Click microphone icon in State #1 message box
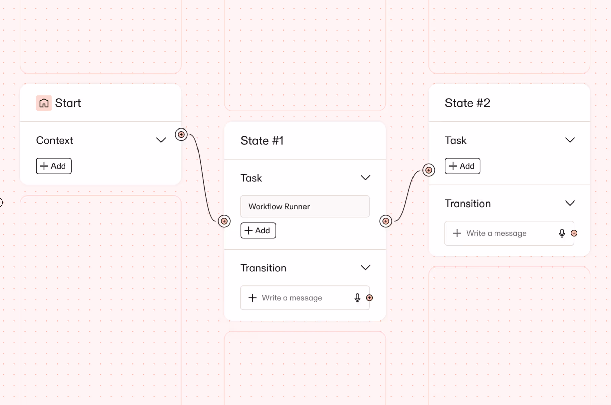The image size is (611, 405). tap(357, 298)
